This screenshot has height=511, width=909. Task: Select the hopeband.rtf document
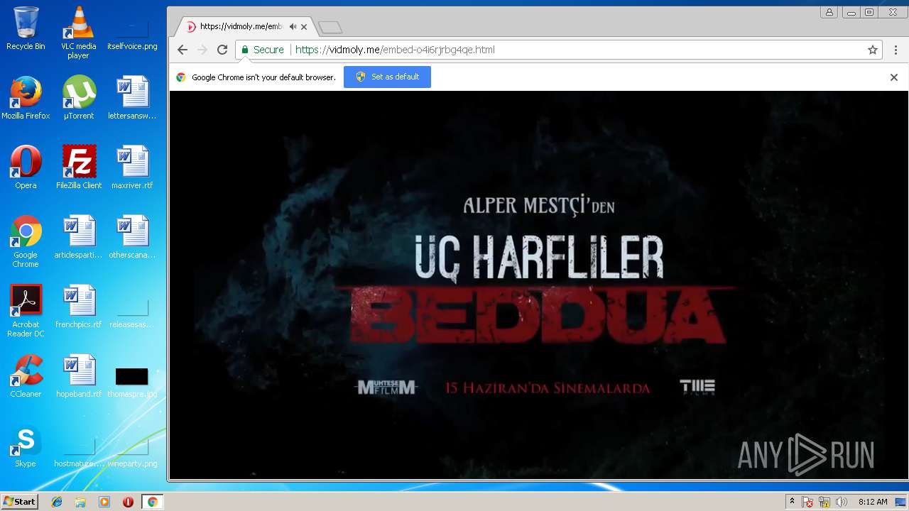click(x=78, y=376)
